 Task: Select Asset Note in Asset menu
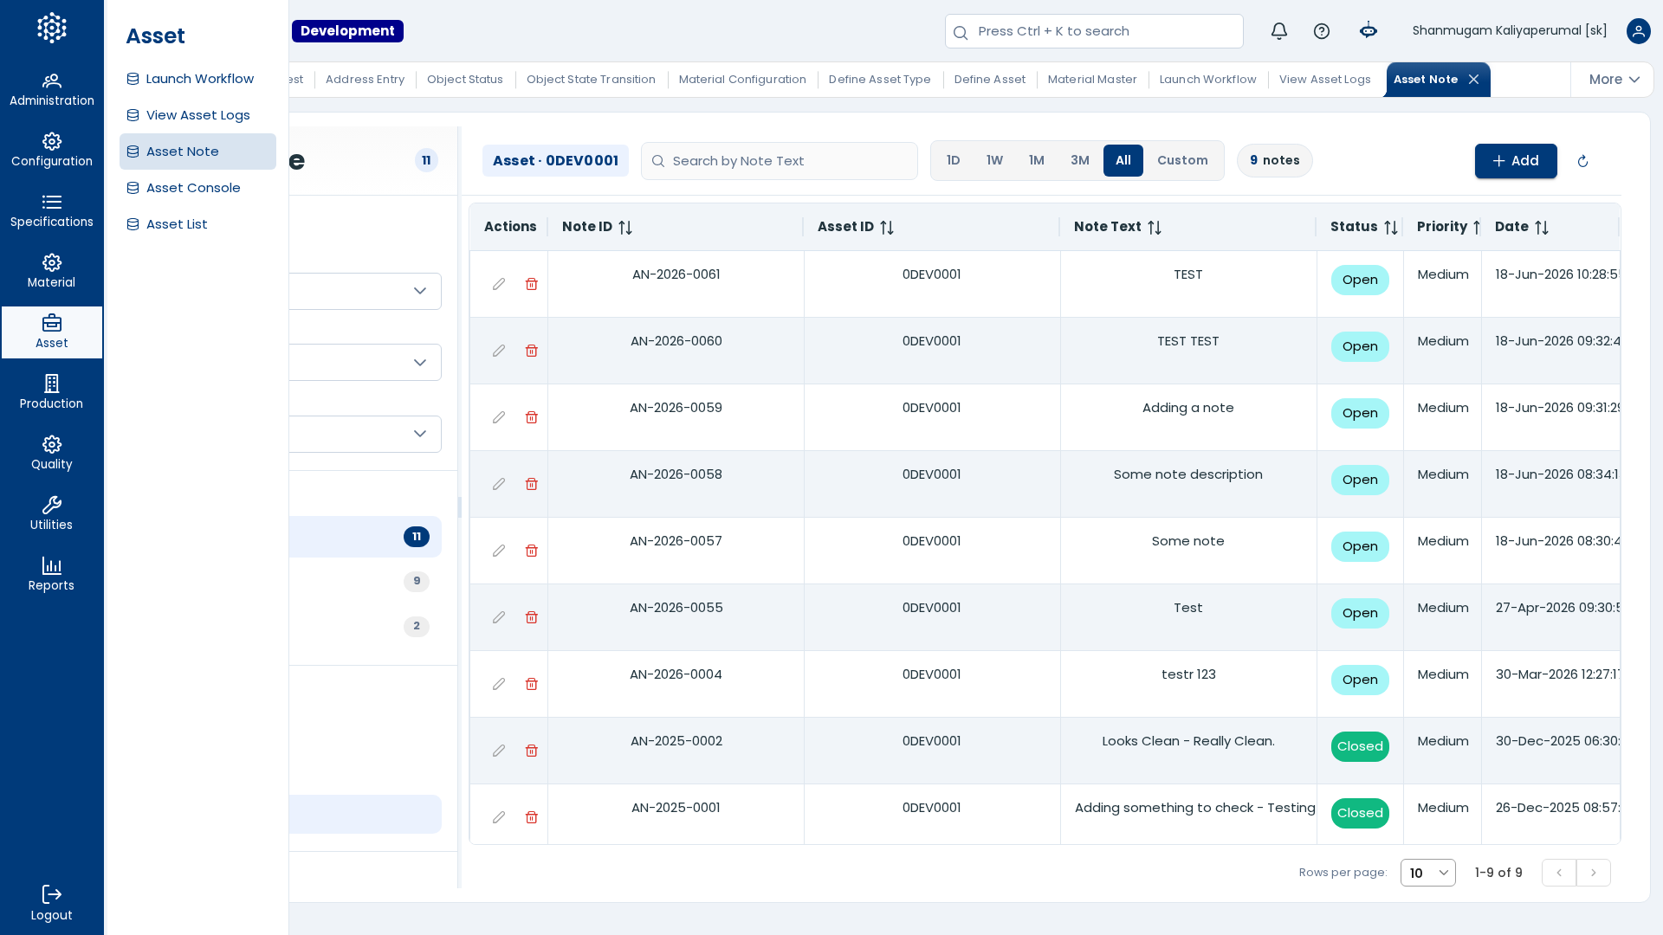pos(197,152)
